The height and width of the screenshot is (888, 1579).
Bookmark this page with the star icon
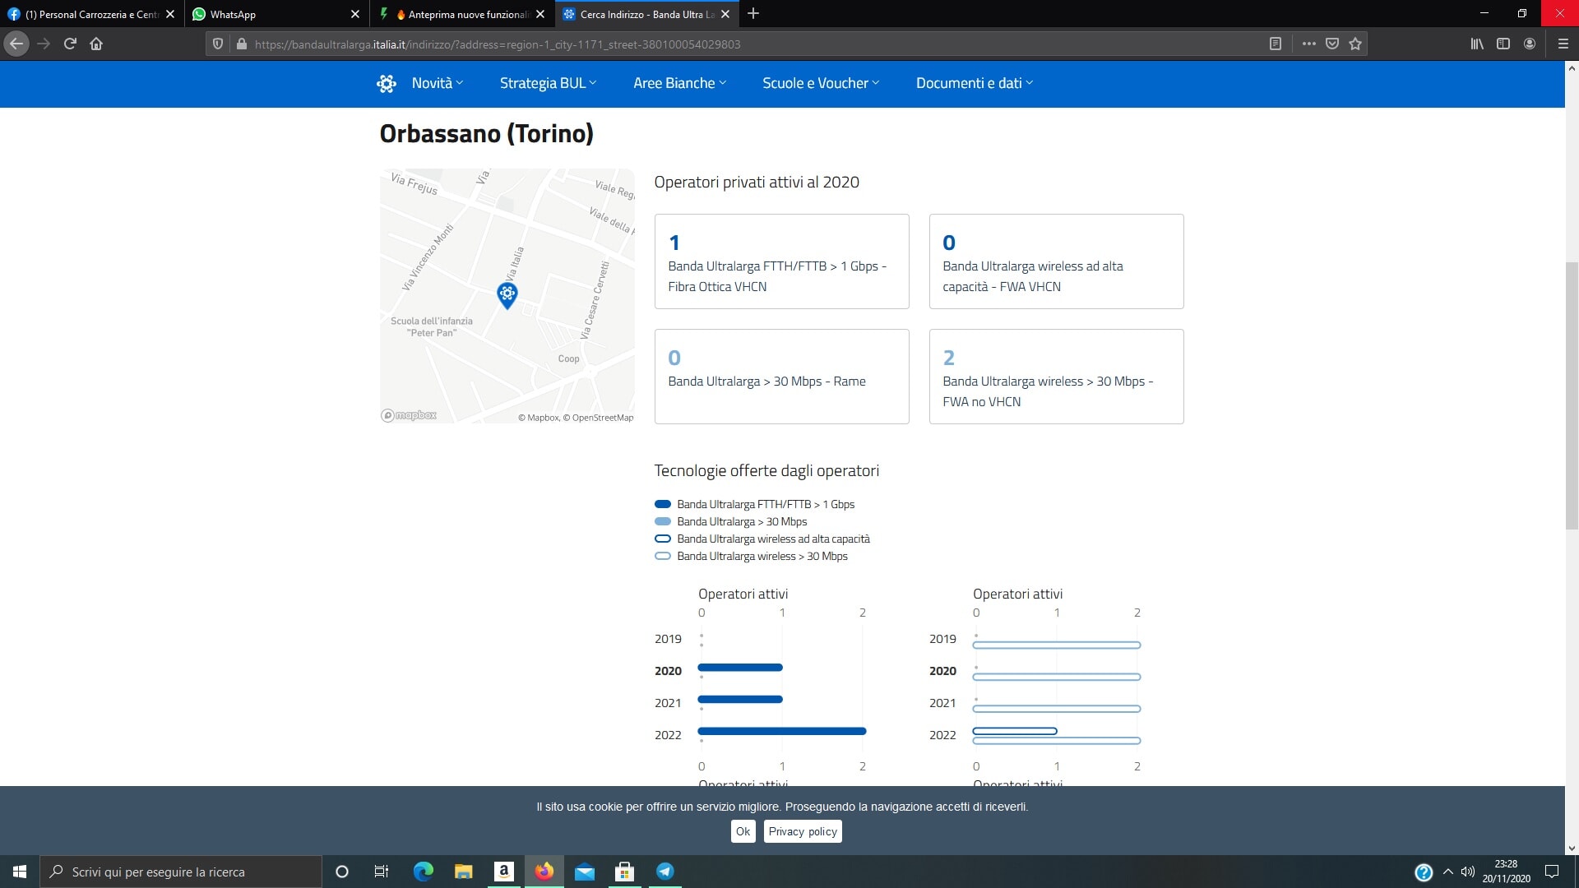pyautogui.click(x=1355, y=44)
